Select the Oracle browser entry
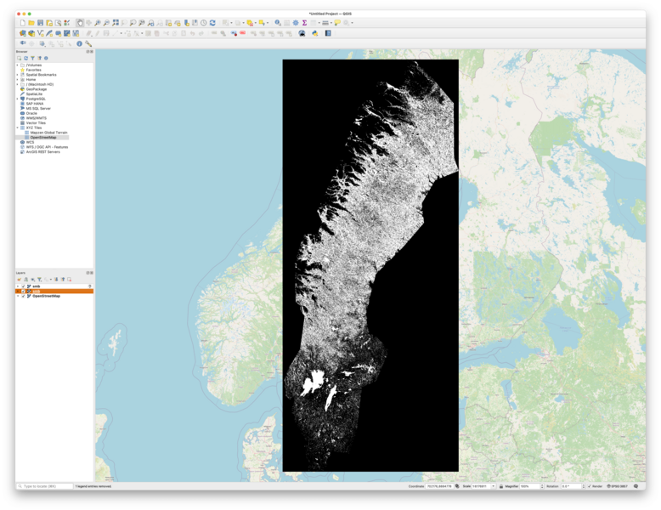661x510 pixels. (x=31, y=113)
